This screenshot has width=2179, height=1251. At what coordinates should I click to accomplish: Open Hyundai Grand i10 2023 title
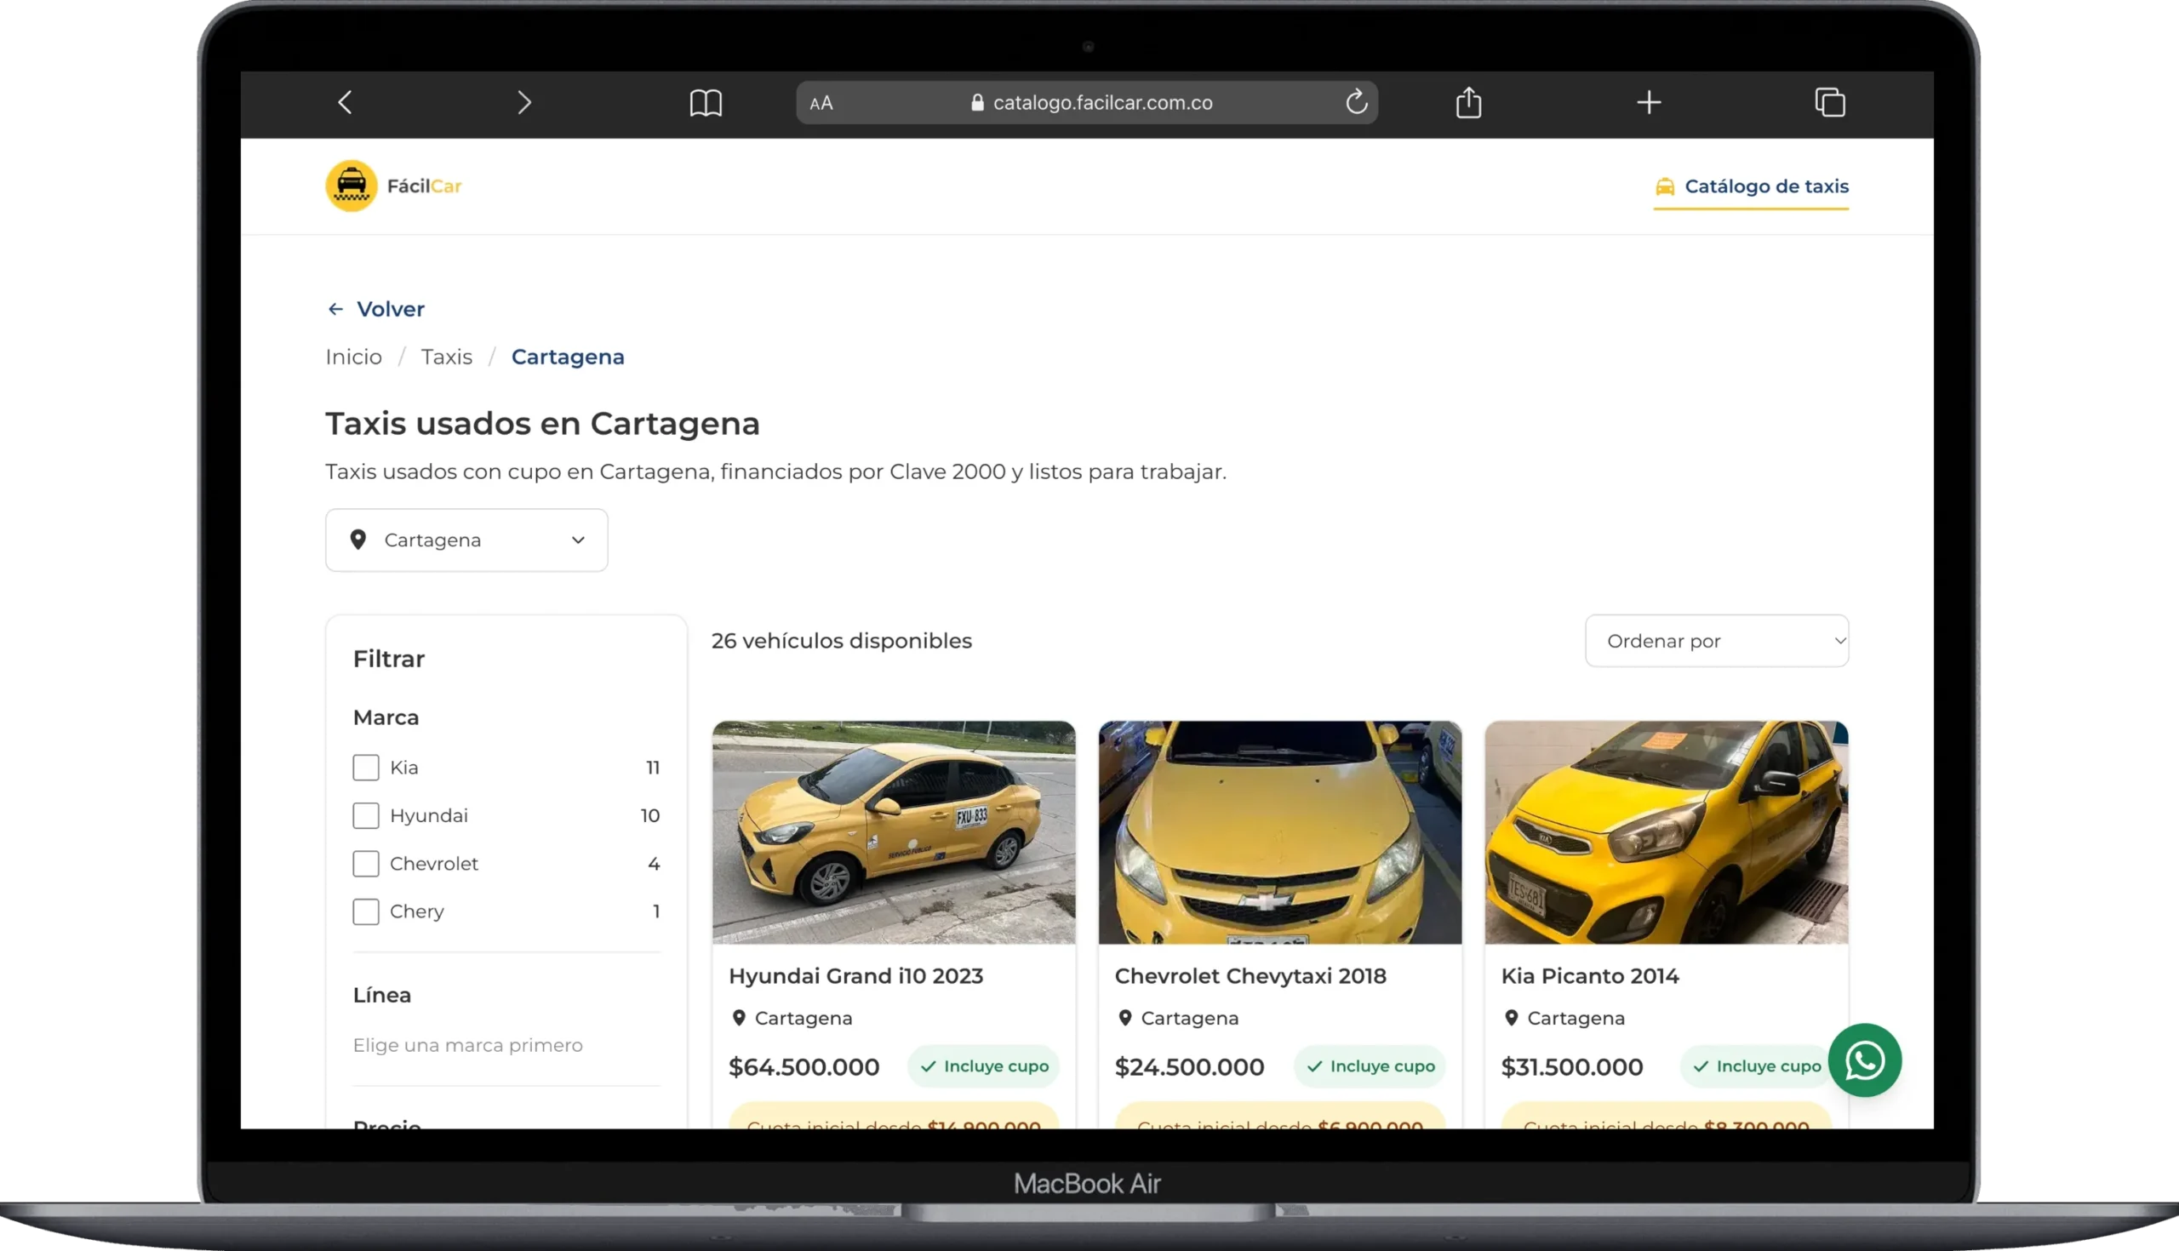tap(855, 976)
